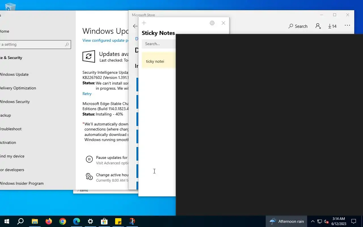The width and height of the screenshot is (363, 227).
Task: Launch Microsoft Edge from taskbar
Action: [x=76, y=221]
